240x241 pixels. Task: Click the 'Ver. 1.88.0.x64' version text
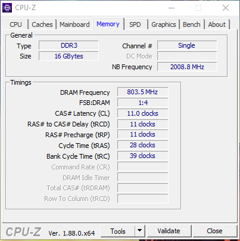[x=71, y=233]
